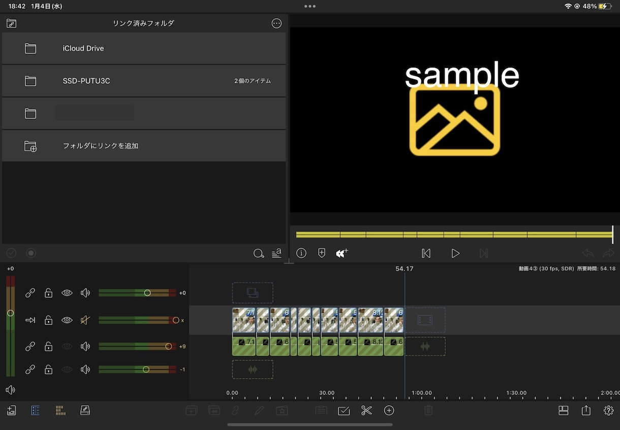
Task: Select the first video clip labeled 7.1
Action: coord(244,321)
